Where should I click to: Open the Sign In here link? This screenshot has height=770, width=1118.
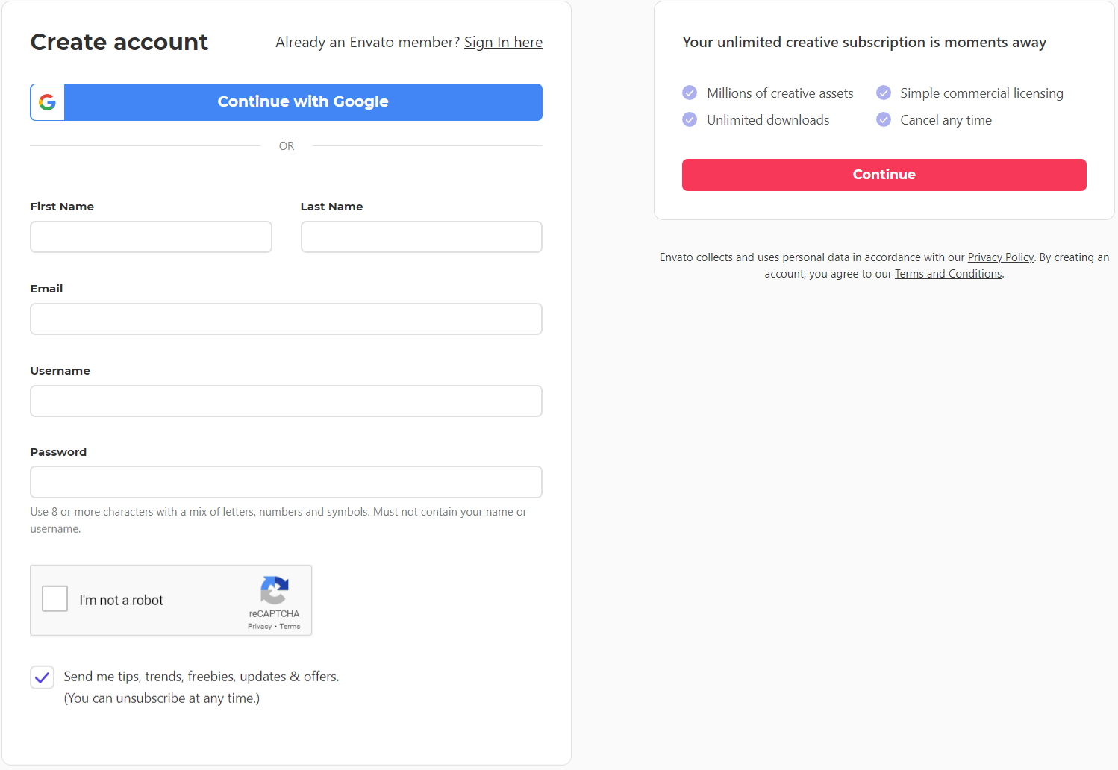point(503,43)
